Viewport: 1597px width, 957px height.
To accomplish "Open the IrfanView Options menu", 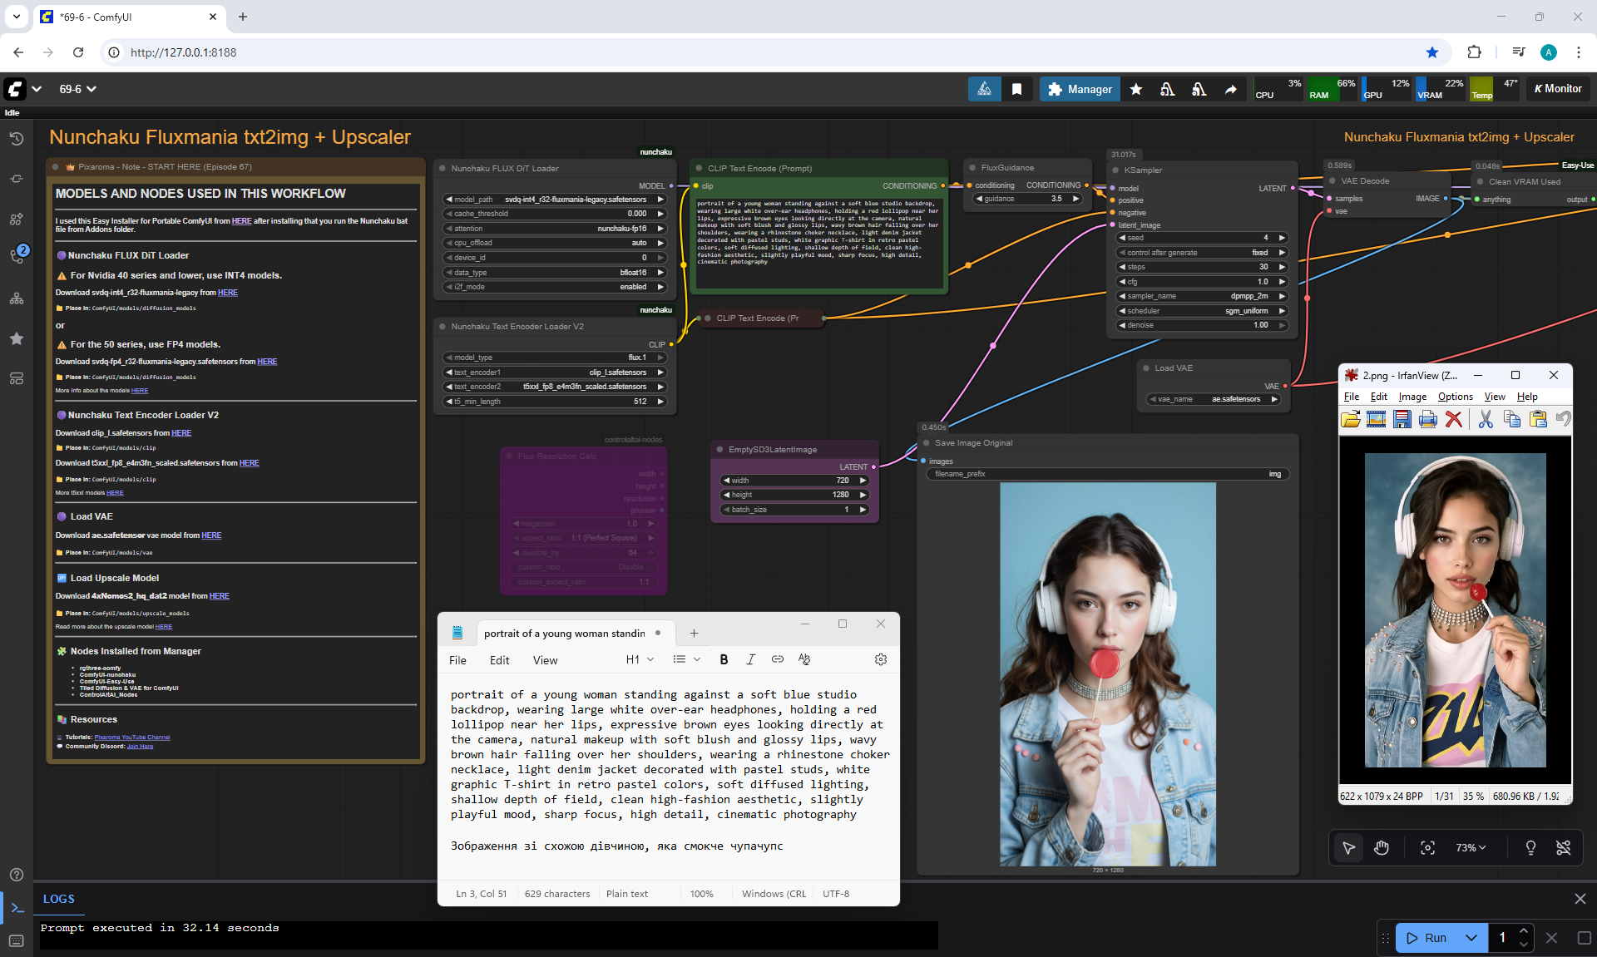I will tap(1455, 397).
